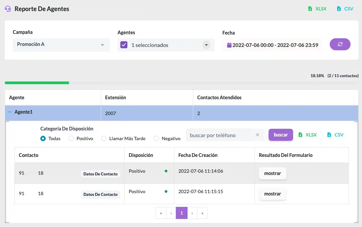The image size is (362, 227).
Task: Open the Campaña dropdown showing Promoción A
Action: [61, 45]
